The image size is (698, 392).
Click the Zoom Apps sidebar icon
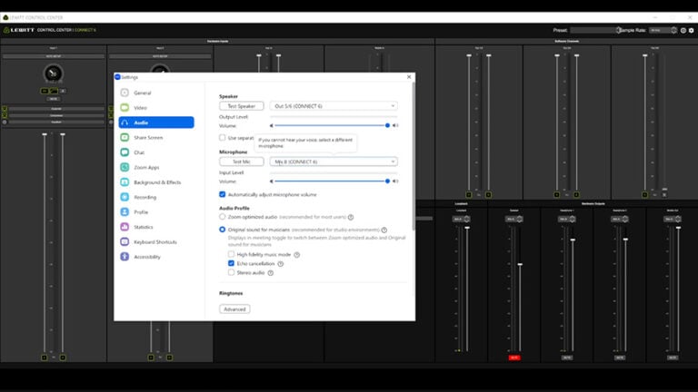pyautogui.click(x=125, y=167)
